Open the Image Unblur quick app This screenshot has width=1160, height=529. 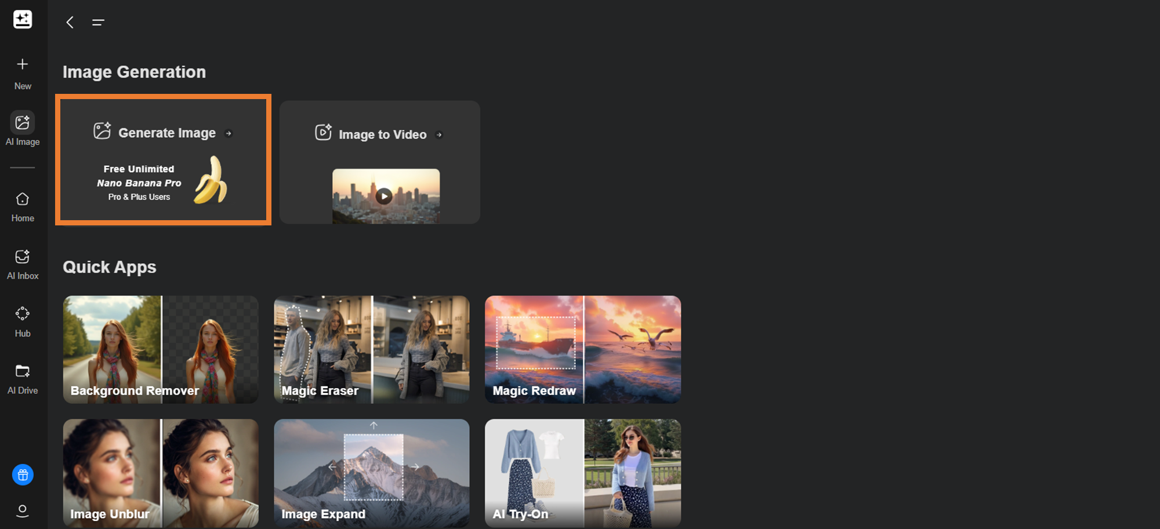pos(161,473)
